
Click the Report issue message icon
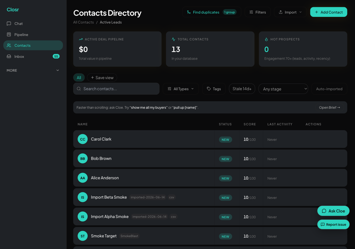[x=323, y=224]
